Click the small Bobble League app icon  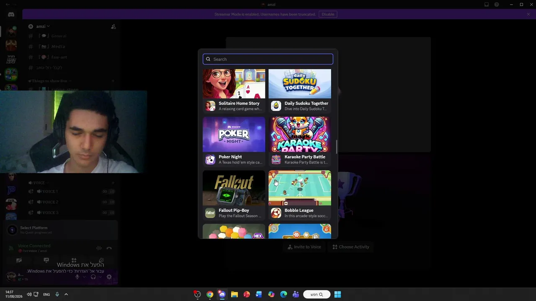point(276,213)
